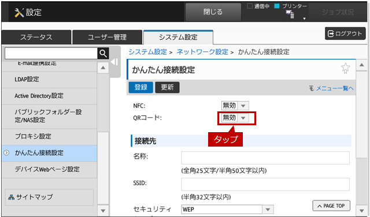The image size is (370, 217).
Task: Click in the sidebar search field
Action: [51, 54]
